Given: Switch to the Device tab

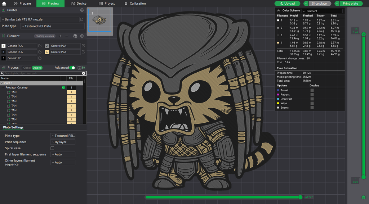Looking at the screenshot, I should [x=79, y=4].
